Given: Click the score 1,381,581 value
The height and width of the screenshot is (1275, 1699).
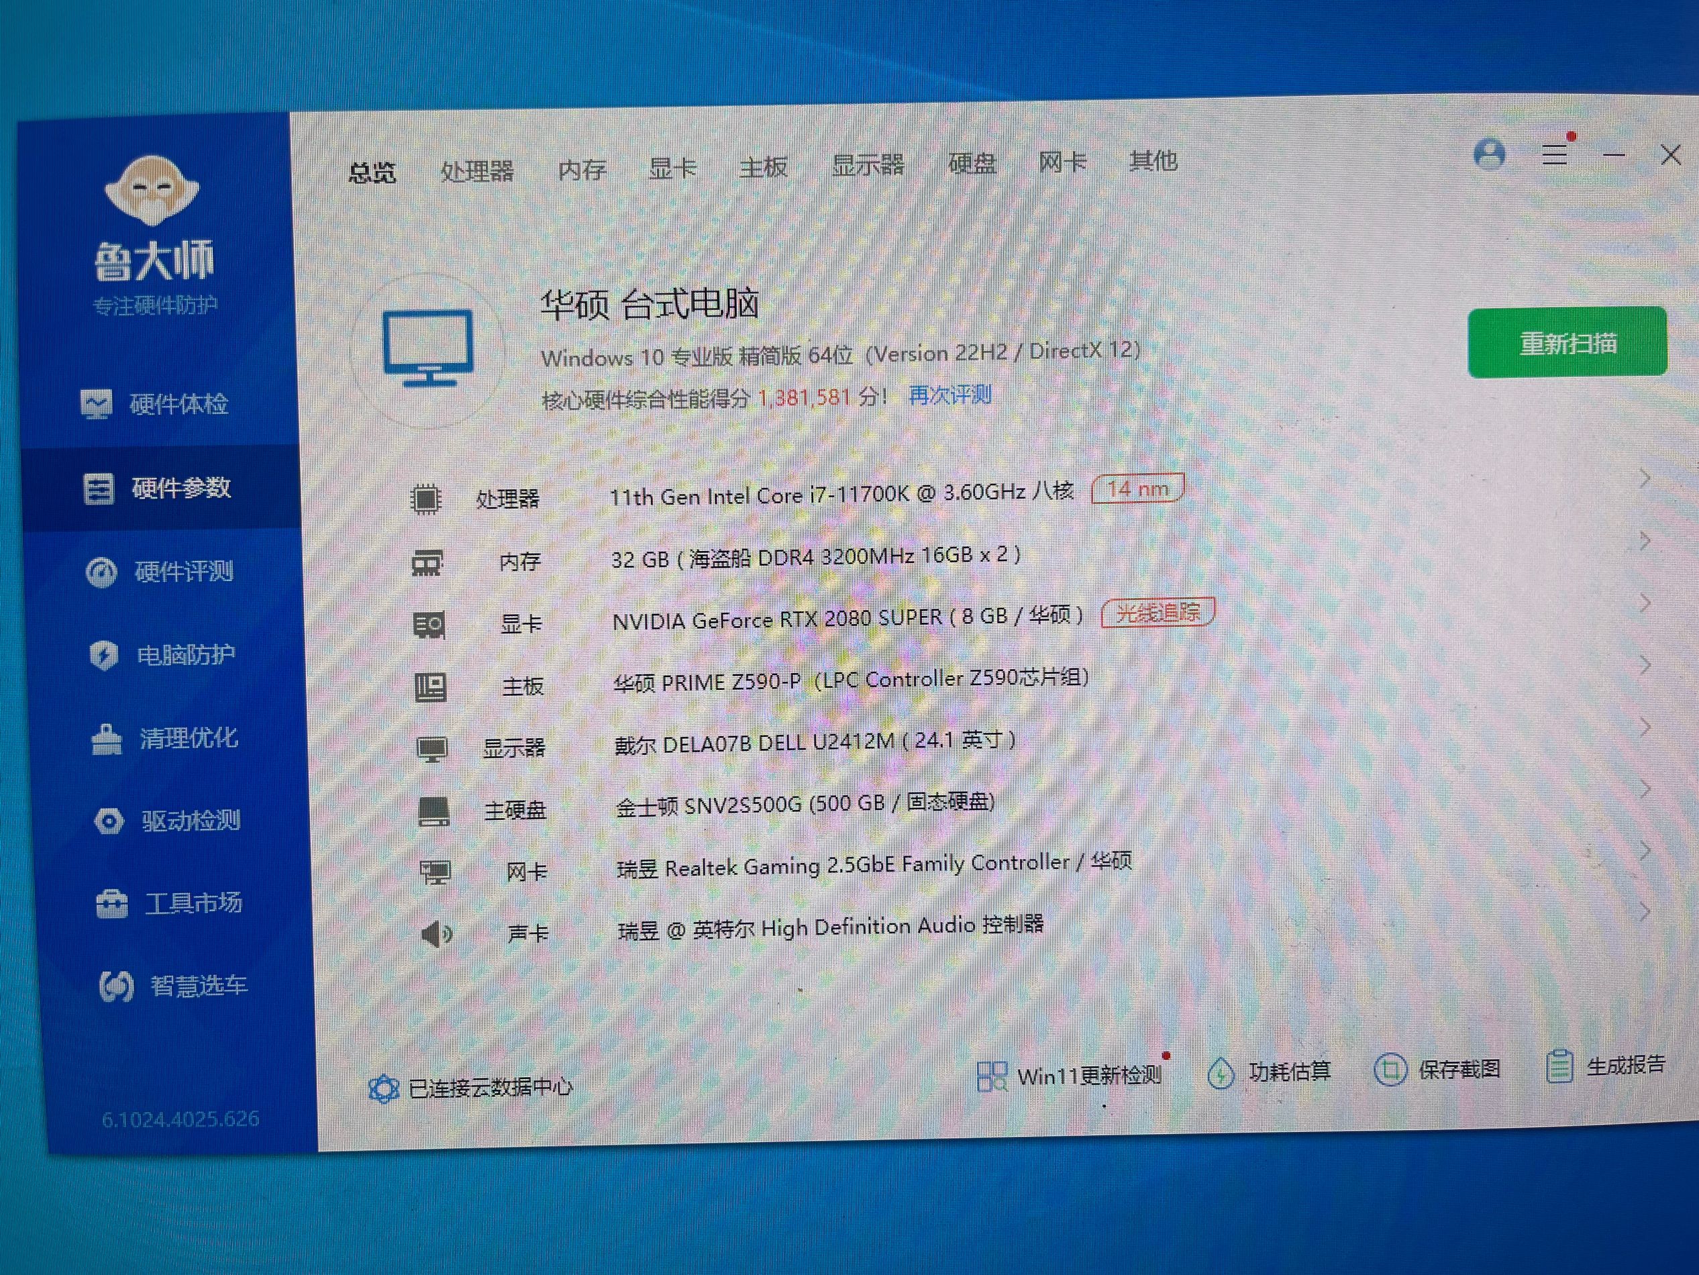Looking at the screenshot, I should (x=803, y=398).
